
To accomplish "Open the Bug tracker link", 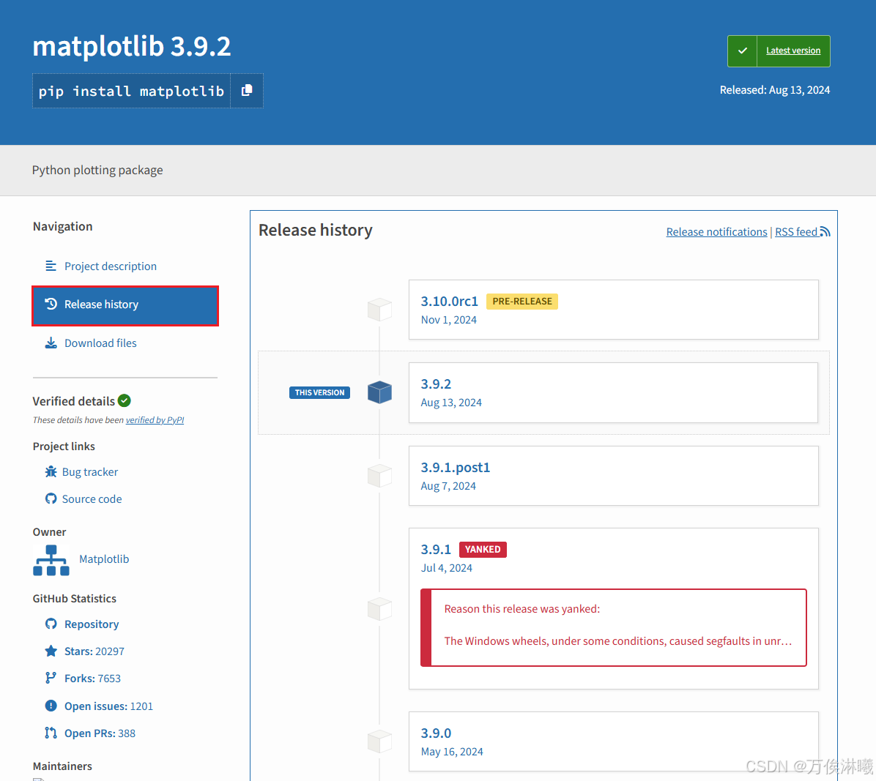I will point(90,472).
